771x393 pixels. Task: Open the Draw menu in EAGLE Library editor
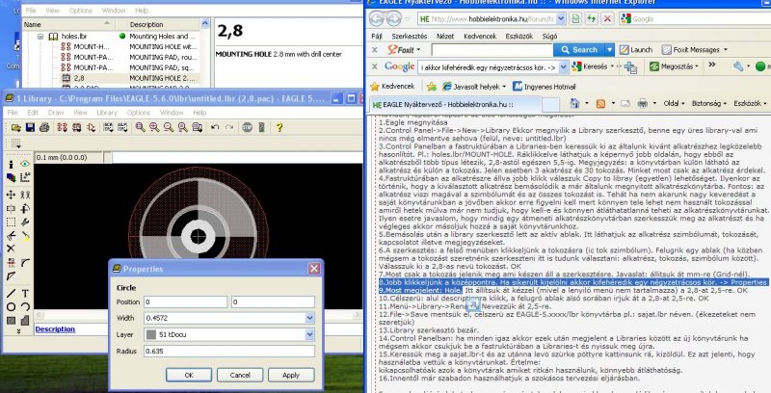pos(56,113)
